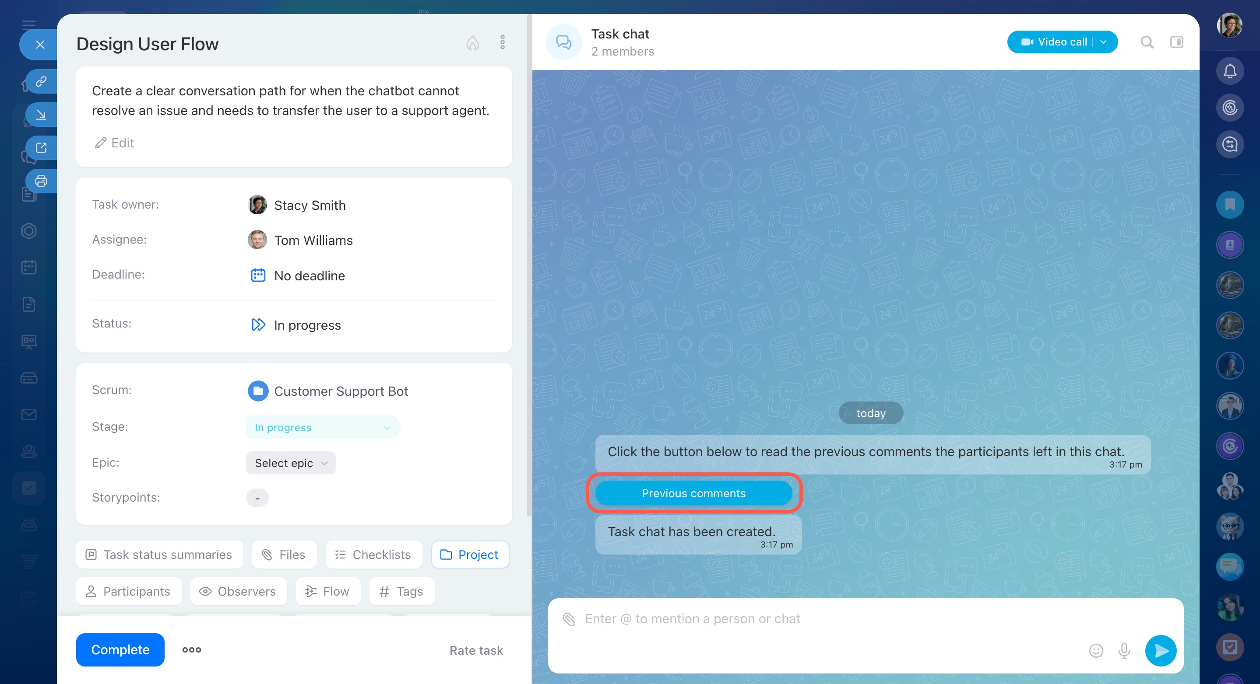Record a voice message with microphone

pyautogui.click(x=1124, y=650)
